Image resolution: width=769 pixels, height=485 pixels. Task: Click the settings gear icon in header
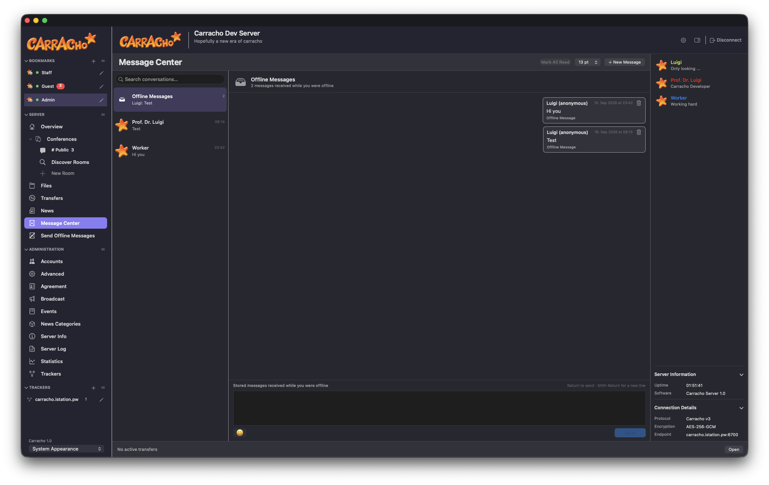(x=683, y=40)
